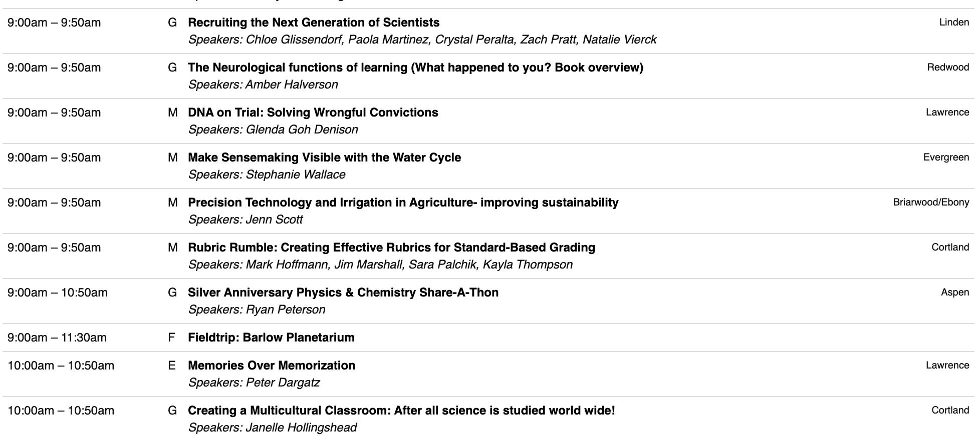The width and height of the screenshot is (975, 437).
Task: Open Memories Over Memorization session
Action: 272,365
